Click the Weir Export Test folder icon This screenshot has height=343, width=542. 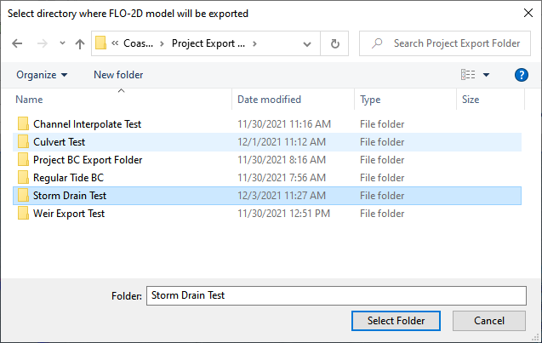tap(23, 214)
